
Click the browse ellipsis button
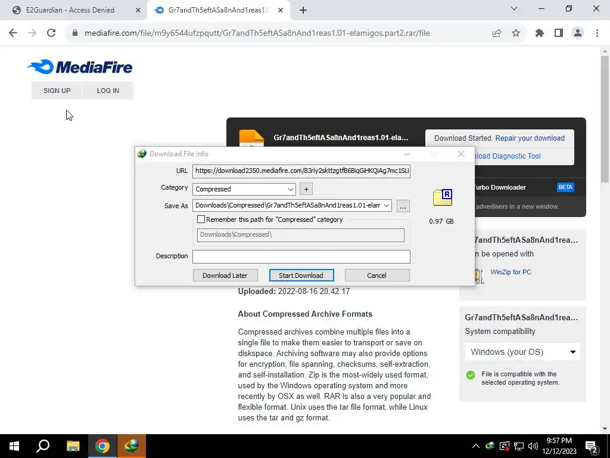pyautogui.click(x=403, y=206)
